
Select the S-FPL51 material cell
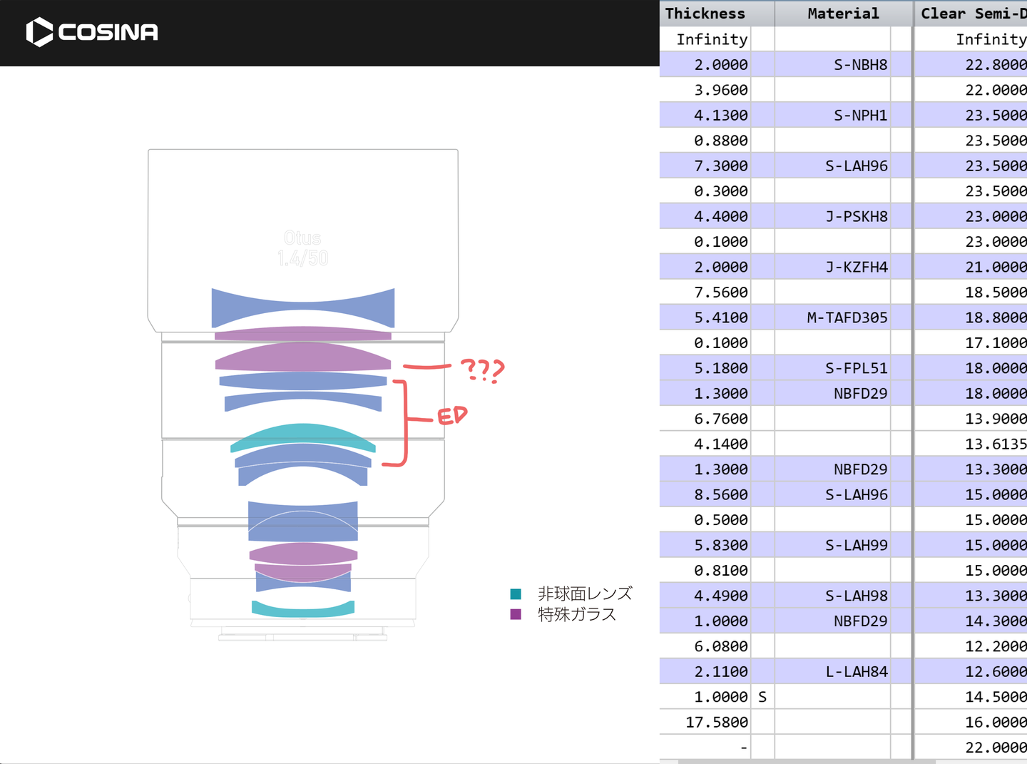[x=832, y=369]
